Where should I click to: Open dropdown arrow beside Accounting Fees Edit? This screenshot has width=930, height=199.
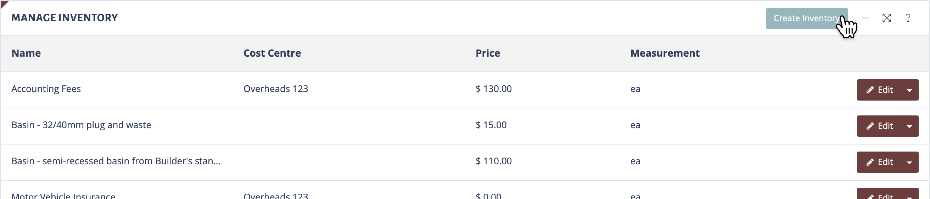tap(909, 90)
